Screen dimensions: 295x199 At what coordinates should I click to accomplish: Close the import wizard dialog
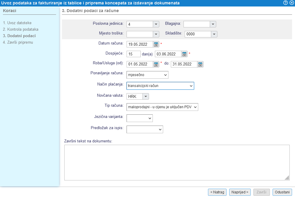pyautogui.click(x=291, y=3)
